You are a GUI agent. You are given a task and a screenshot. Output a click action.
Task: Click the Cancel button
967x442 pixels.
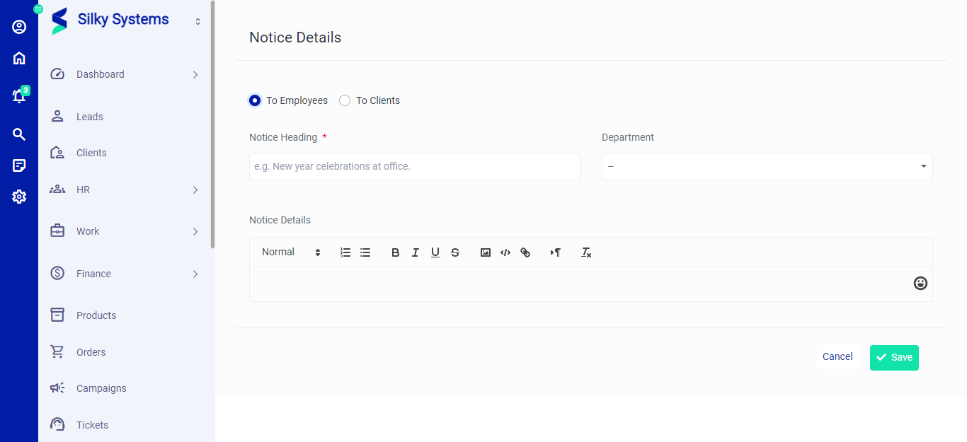point(837,357)
